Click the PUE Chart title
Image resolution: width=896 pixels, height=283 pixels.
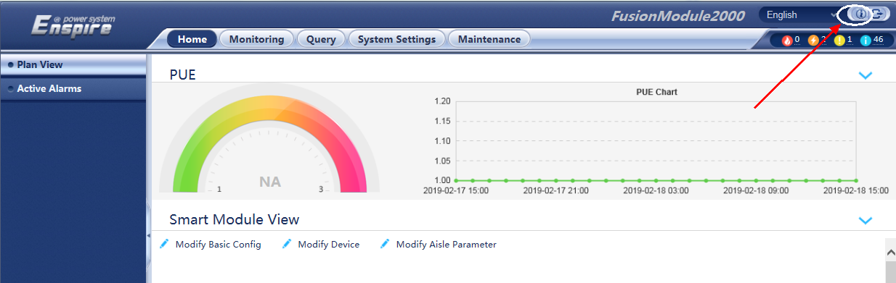656,92
